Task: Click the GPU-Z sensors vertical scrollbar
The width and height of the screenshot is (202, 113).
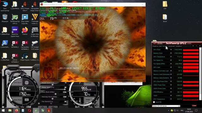Action: click(x=200, y=74)
